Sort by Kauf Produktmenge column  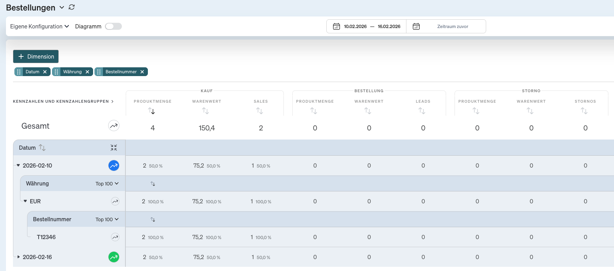click(152, 111)
